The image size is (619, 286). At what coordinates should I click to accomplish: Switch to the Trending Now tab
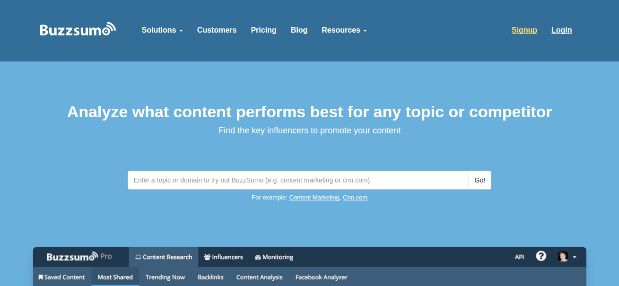coord(165,277)
